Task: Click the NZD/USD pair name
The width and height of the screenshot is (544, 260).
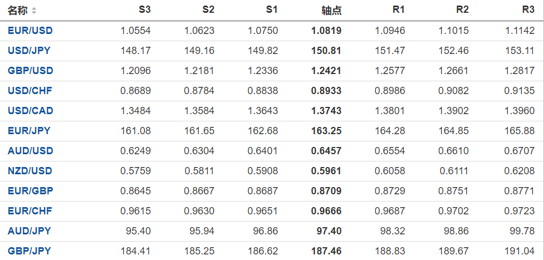Action: click(x=30, y=171)
